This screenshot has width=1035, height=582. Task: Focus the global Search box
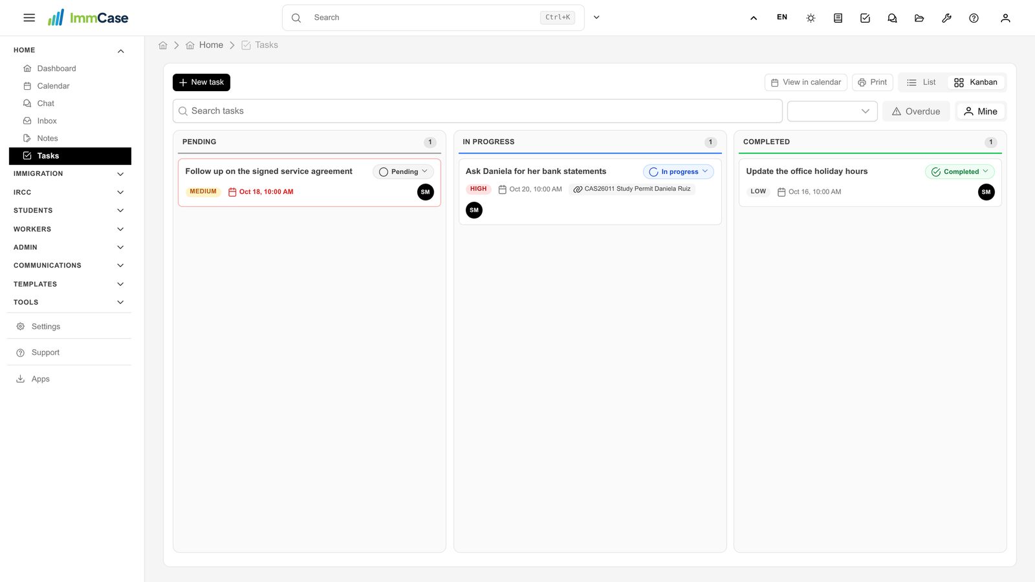click(x=433, y=17)
